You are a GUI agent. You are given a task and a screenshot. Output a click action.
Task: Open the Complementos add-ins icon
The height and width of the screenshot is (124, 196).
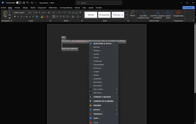click(x=178, y=14)
